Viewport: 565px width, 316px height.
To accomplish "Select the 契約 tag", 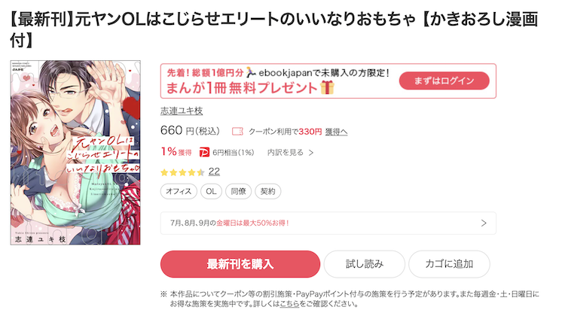I will click(267, 191).
